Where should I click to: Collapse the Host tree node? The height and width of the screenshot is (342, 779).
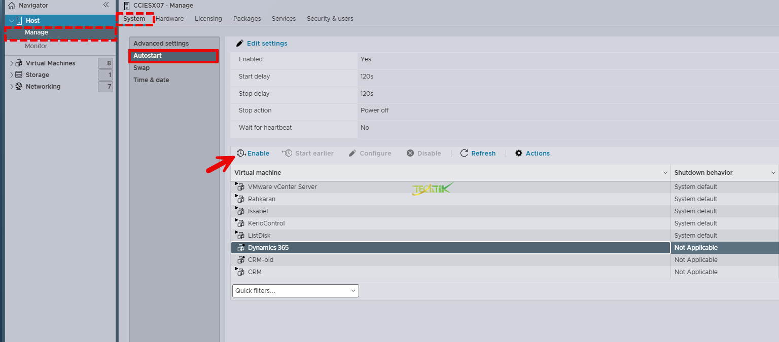[12, 21]
